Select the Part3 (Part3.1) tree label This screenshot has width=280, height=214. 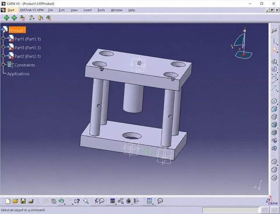click(28, 48)
